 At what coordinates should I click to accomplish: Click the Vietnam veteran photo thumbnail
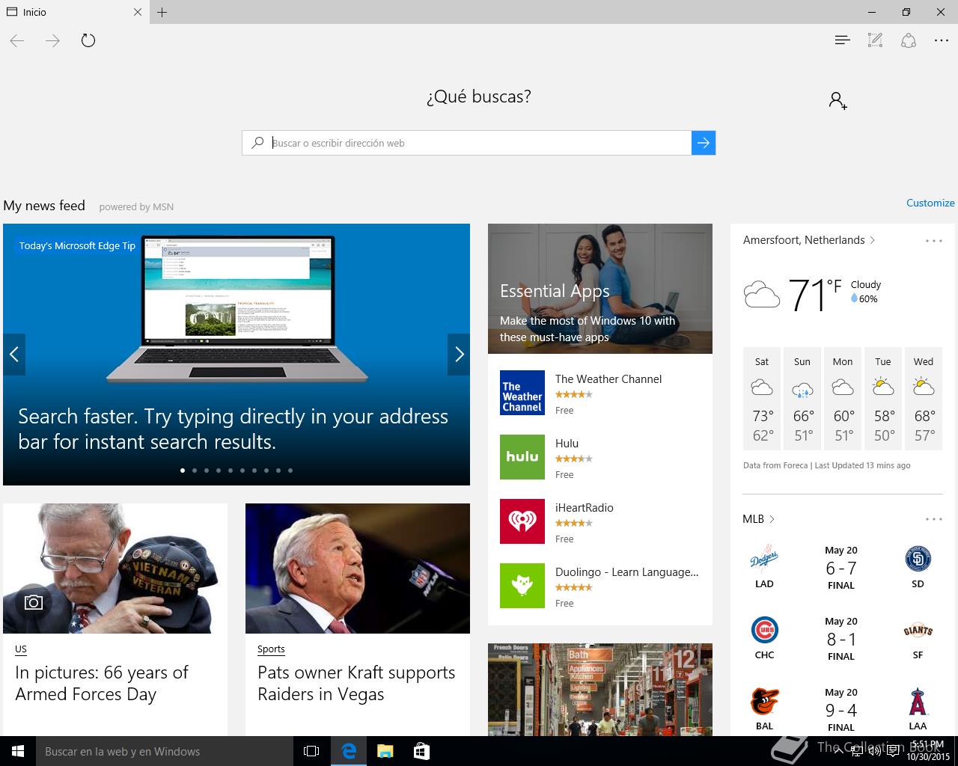click(x=115, y=569)
